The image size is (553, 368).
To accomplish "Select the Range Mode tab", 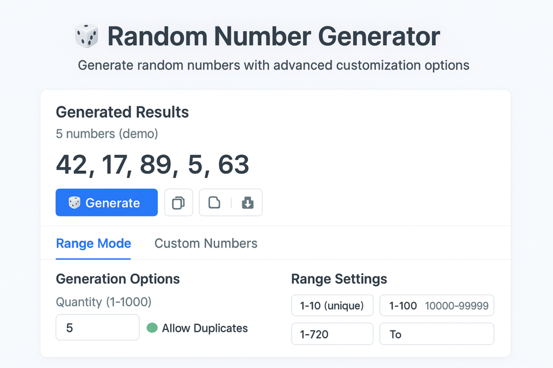I will pos(93,244).
